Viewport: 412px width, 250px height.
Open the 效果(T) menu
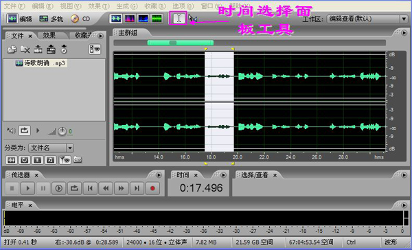pos(98,5)
